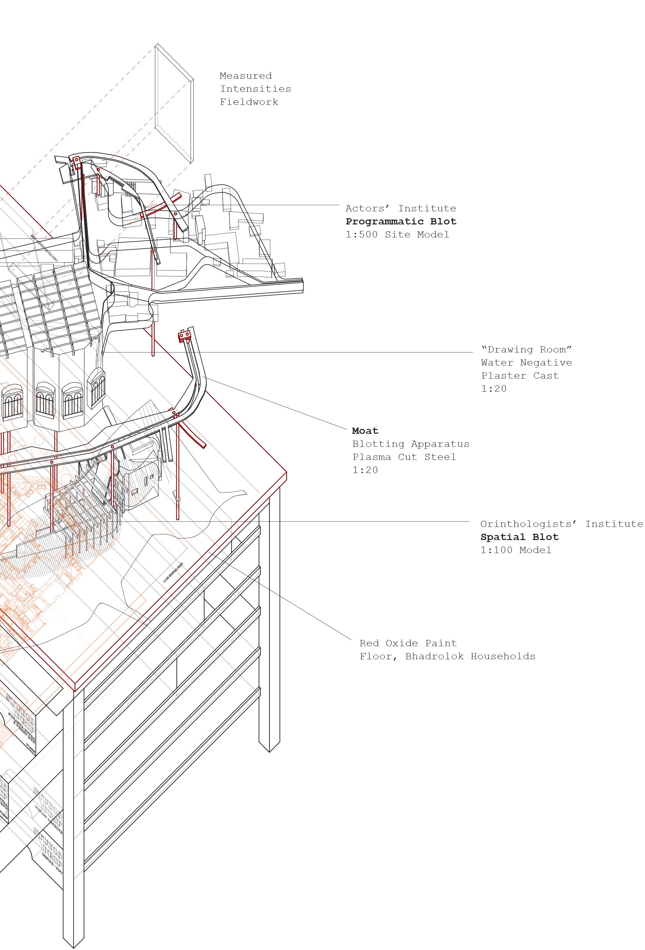The height and width of the screenshot is (950, 645).
Task: Click the 'Water Negative' text line
Action: 526,363
